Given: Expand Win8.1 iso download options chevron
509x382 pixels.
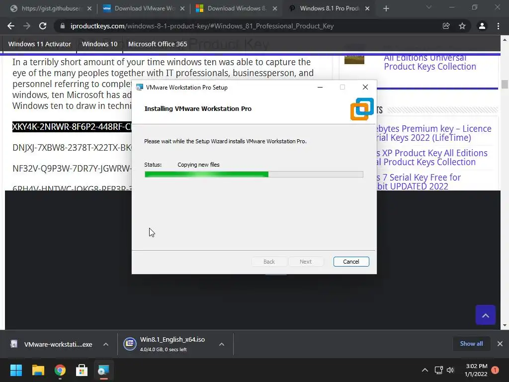Looking at the screenshot, I should (x=222, y=344).
